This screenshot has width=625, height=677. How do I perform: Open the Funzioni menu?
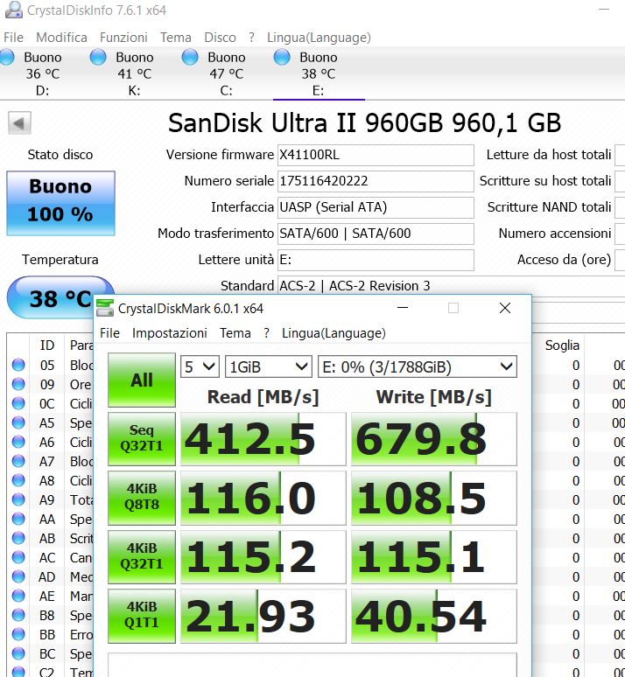coord(123,38)
